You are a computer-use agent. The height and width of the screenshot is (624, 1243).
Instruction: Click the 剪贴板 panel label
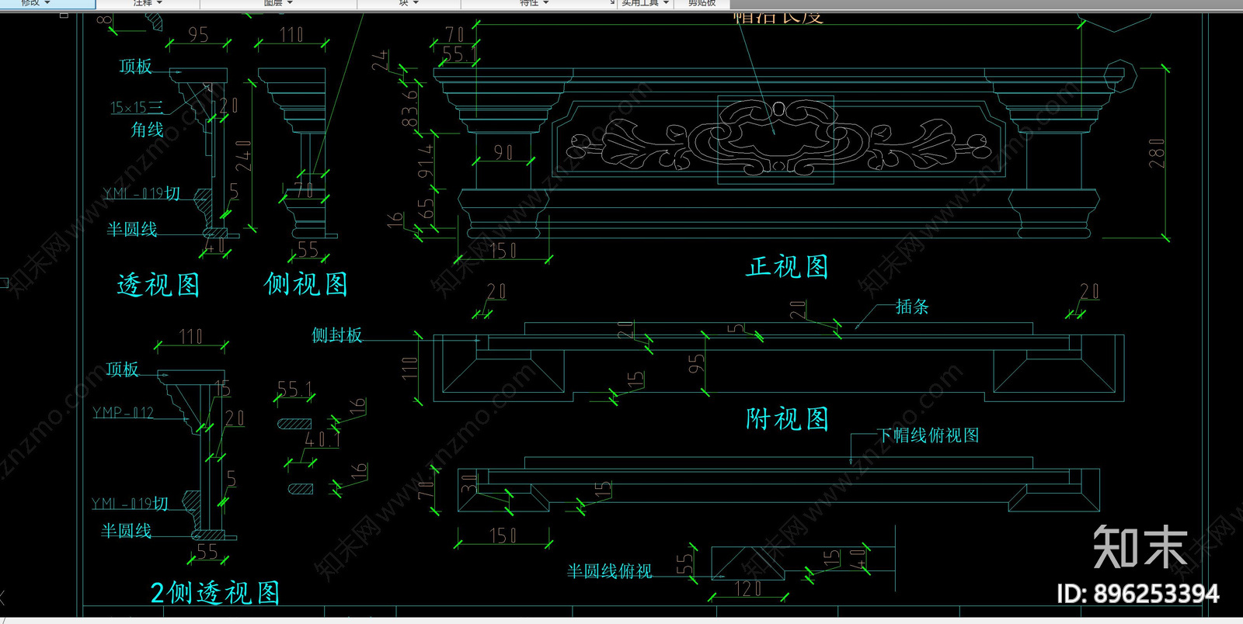[x=702, y=3]
